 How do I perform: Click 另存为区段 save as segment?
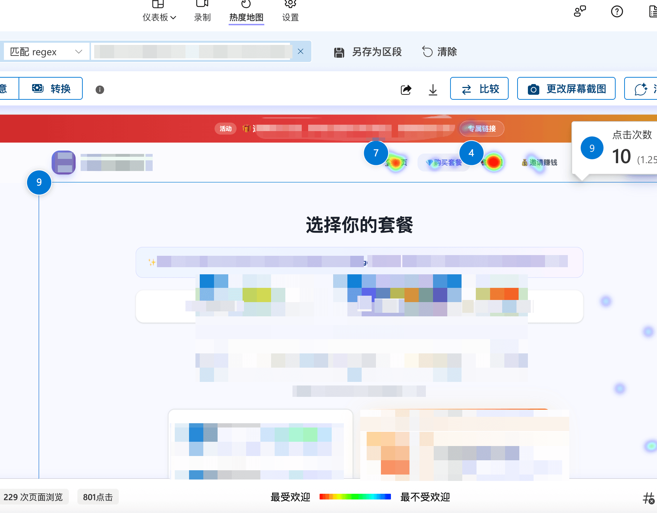pyautogui.click(x=368, y=52)
